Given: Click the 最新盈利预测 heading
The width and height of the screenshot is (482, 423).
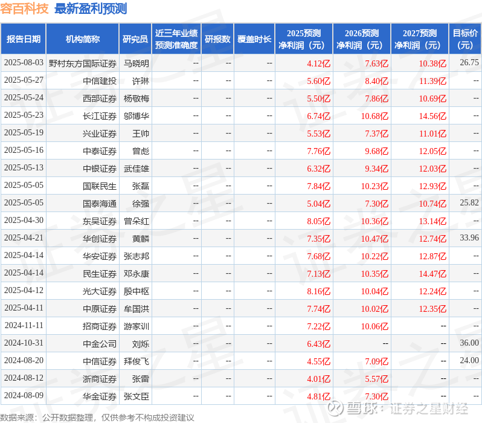Looking at the screenshot, I should point(91,8).
